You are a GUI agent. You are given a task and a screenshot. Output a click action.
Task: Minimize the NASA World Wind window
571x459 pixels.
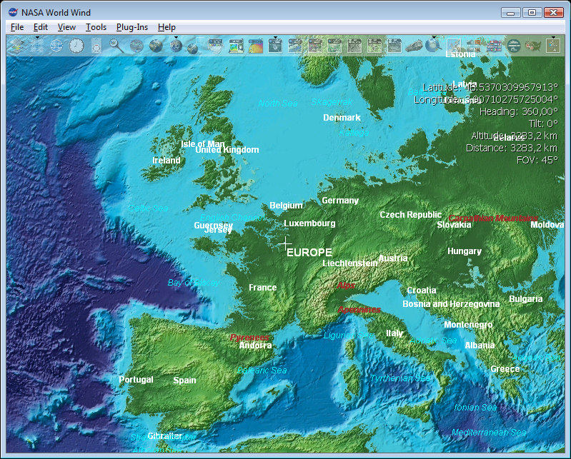click(x=510, y=13)
